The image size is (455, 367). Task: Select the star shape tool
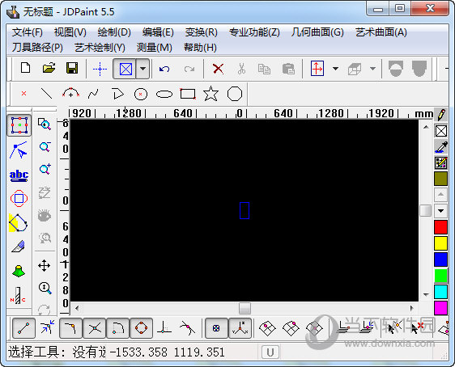pos(210,94)
